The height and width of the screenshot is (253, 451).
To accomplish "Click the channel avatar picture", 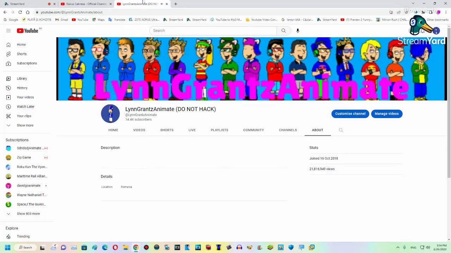I will point(110,113).
